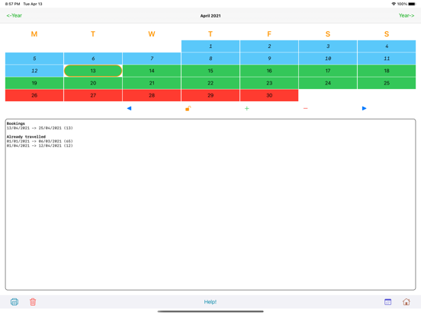421x315 pixels.
Task: Click travelled line ending in (12)
Action: point(40,146)
